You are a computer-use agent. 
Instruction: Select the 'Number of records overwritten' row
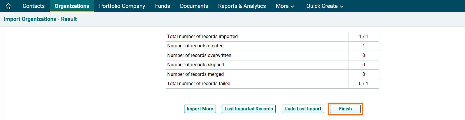199,55
